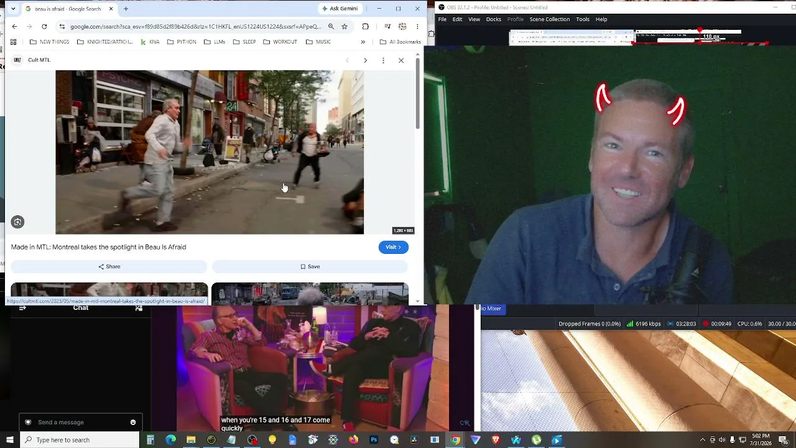Share the image with the Share button
This screenshot has height=448, width=796.
(x=109, y=266)
